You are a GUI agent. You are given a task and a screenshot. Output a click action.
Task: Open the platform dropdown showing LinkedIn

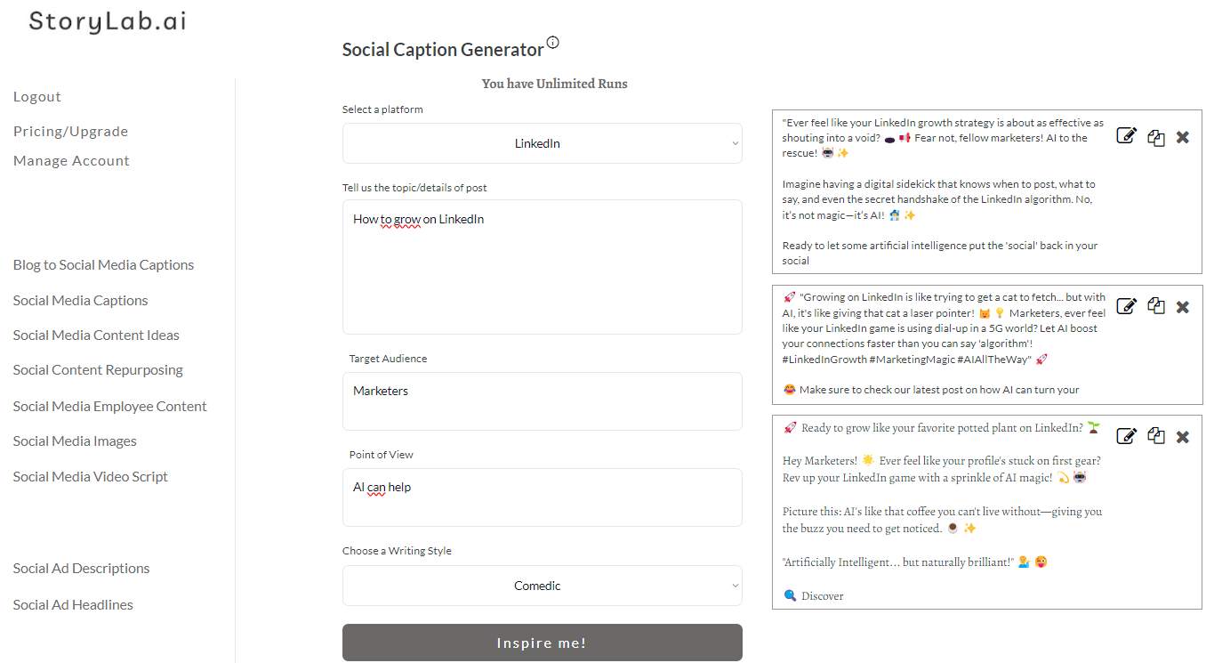(542, 143)
